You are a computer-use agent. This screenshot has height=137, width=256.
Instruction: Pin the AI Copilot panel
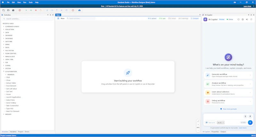pos(251,15)
